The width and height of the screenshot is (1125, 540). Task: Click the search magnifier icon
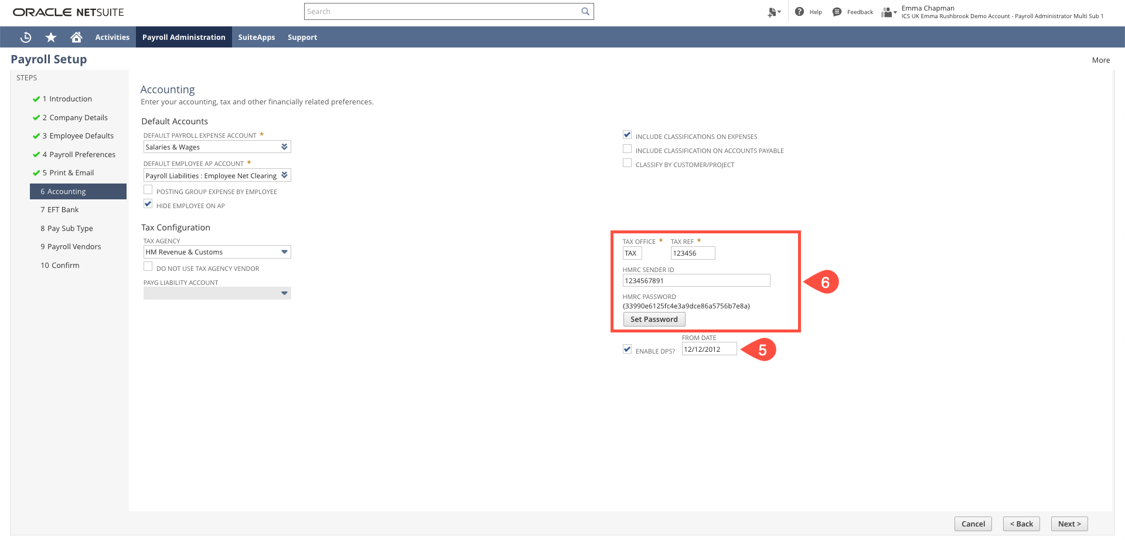click(585, 11)
